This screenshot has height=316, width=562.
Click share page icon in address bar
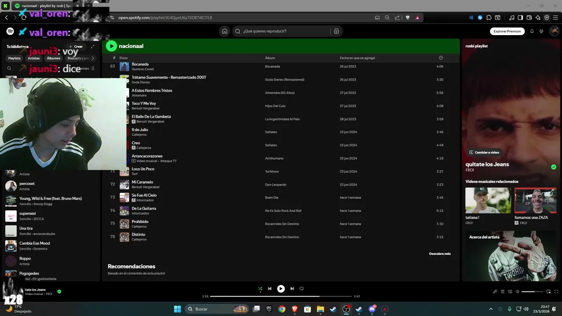[397, 18]
